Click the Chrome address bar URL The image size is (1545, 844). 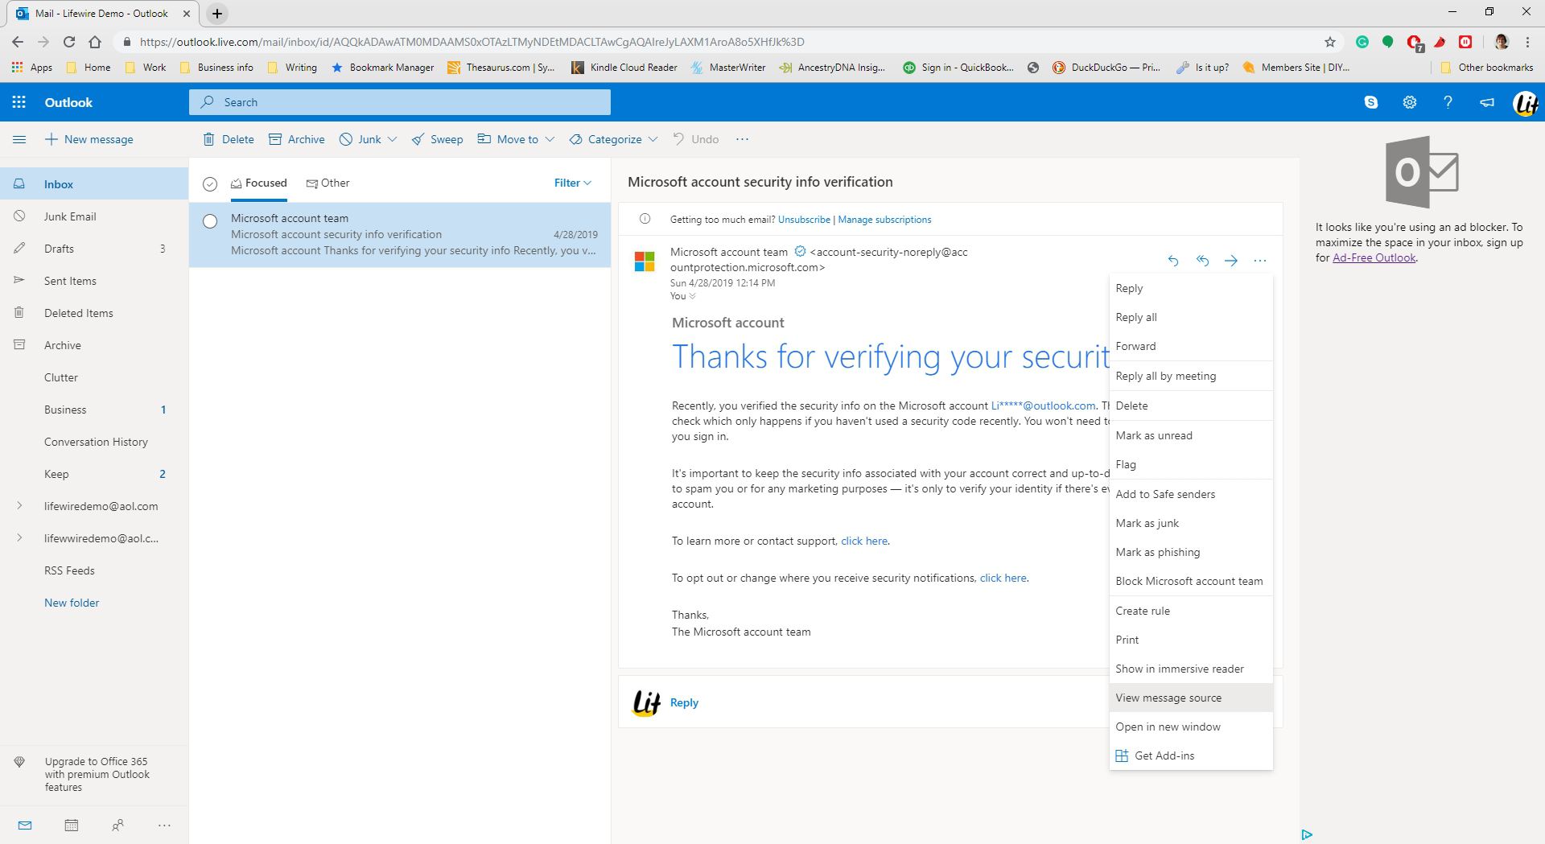472,42
